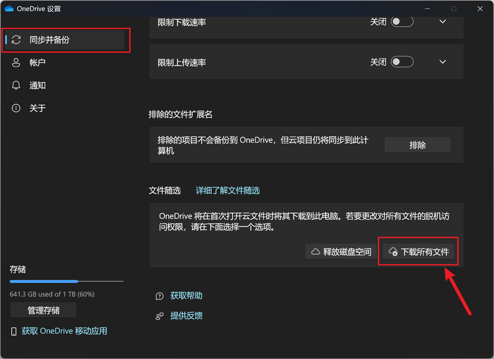Click the cloud icon on 释放磁盘空间 button

316,252
